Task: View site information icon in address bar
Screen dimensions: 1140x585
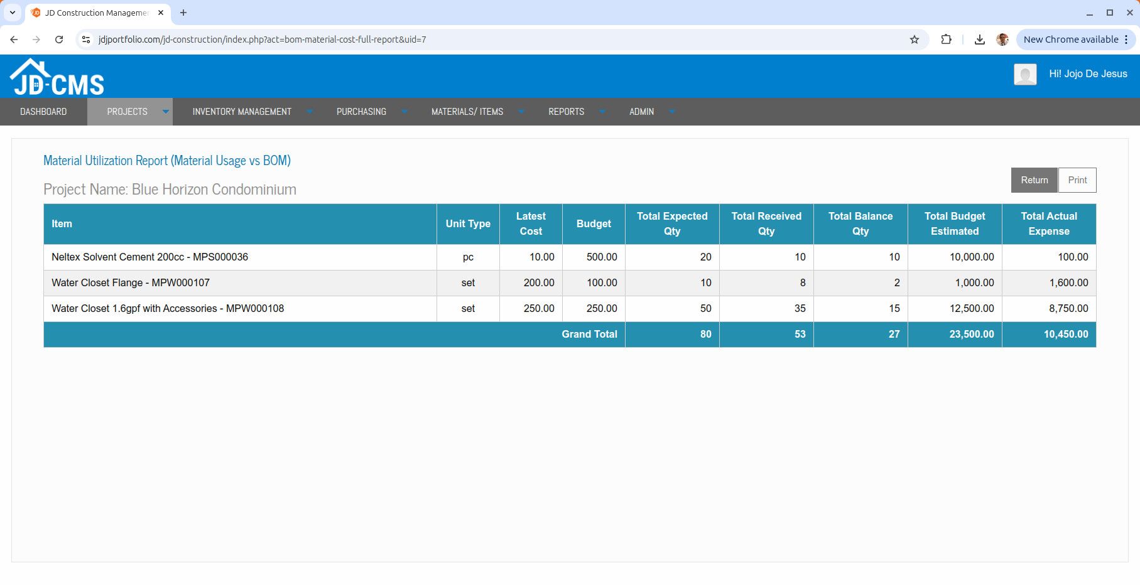Action: (86, 40)
